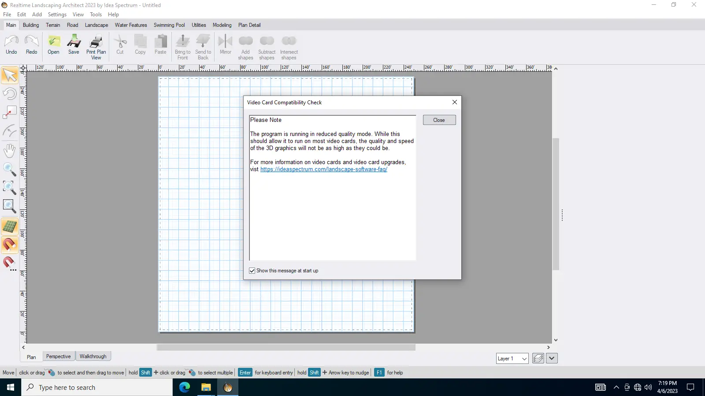
Task: Open the Windows Start menu
Action: point(11,387)
